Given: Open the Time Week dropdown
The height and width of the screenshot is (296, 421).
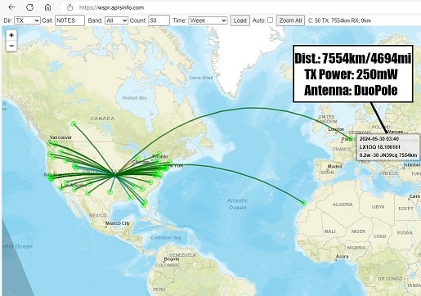Looking at the screenshot, I should [208, 20].
